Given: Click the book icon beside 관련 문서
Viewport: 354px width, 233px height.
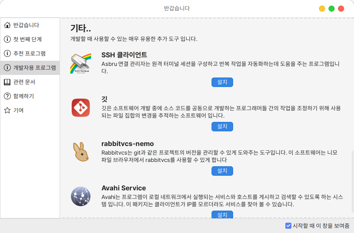Looking at the screenshot, I should coord(7,82).
